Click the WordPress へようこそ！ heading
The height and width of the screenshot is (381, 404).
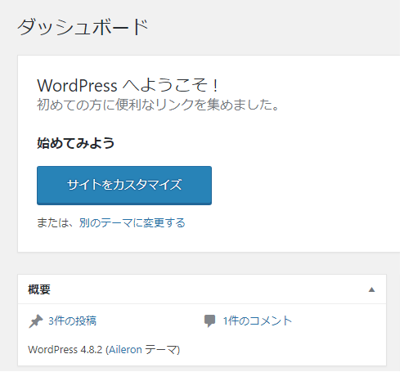[129, 86]
